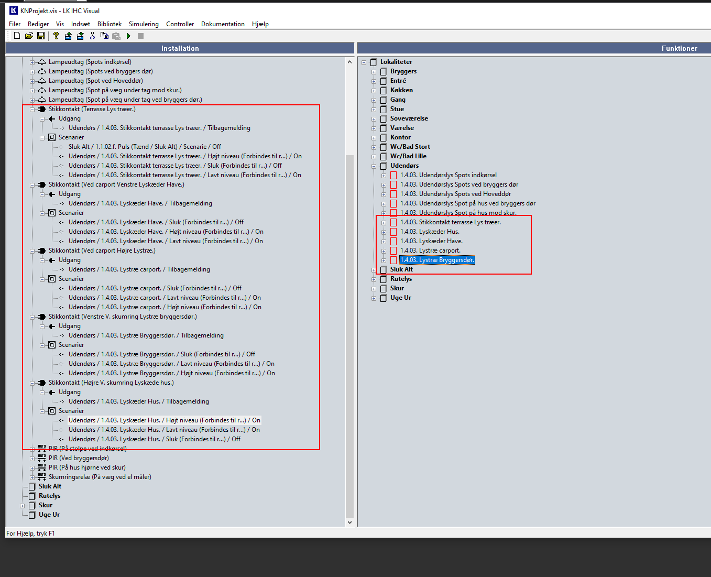The image size is (711, 577).
Task: Click the Installation panel scroll-down arrow
Action: (349, 522)
